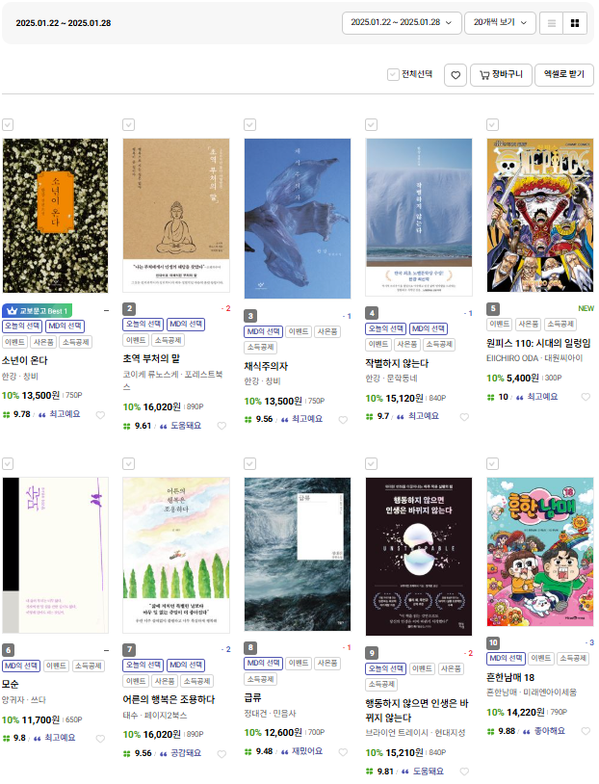
Task: Open the date range dropdown
Action: (x=402, y=23)
